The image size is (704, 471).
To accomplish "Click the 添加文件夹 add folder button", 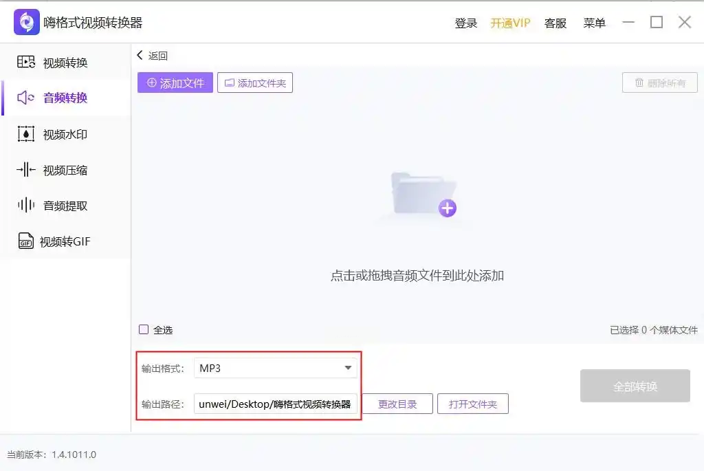I will click(255, 83).
